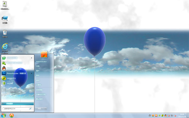Open 计算机 (Computer) from Start menu
Image resolution: width=189 pixels, height=118 pixels.
[38, 85]
